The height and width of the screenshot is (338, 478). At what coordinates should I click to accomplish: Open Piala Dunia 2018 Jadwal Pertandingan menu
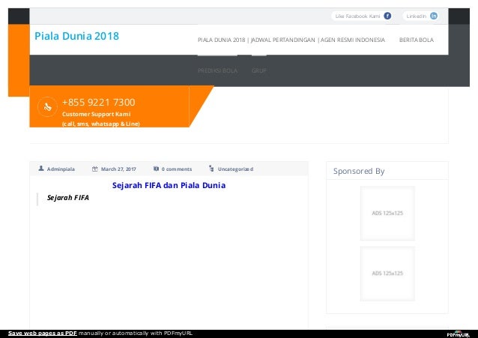coord(291,40)
